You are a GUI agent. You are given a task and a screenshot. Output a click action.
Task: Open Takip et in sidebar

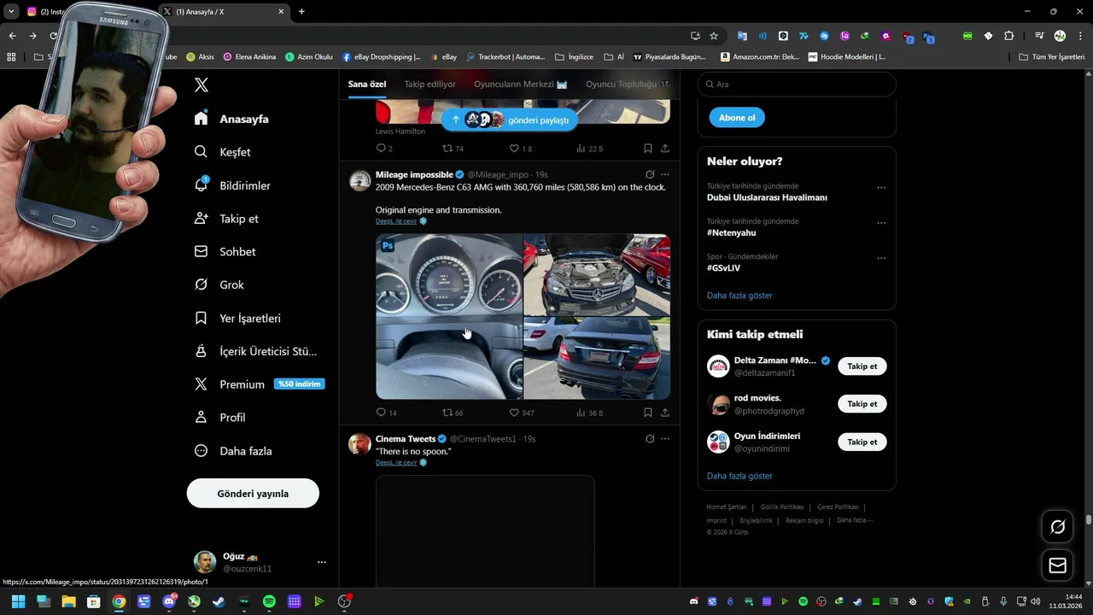click(x=226, y=219)
